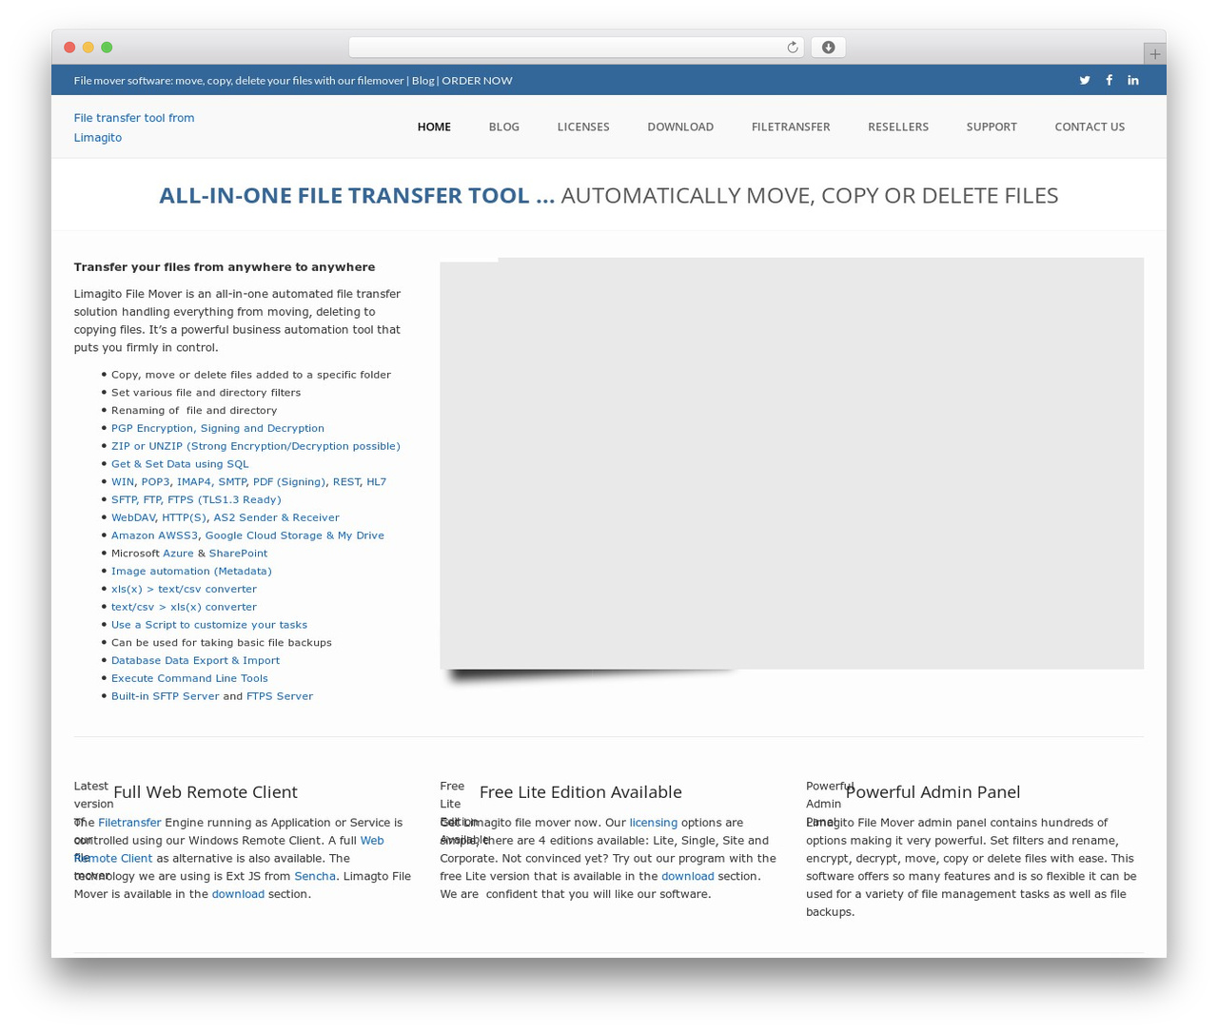Open 'Image automation (Metadata)' link
Viewport: 1218px width, 1031px height.
(191, 572)
